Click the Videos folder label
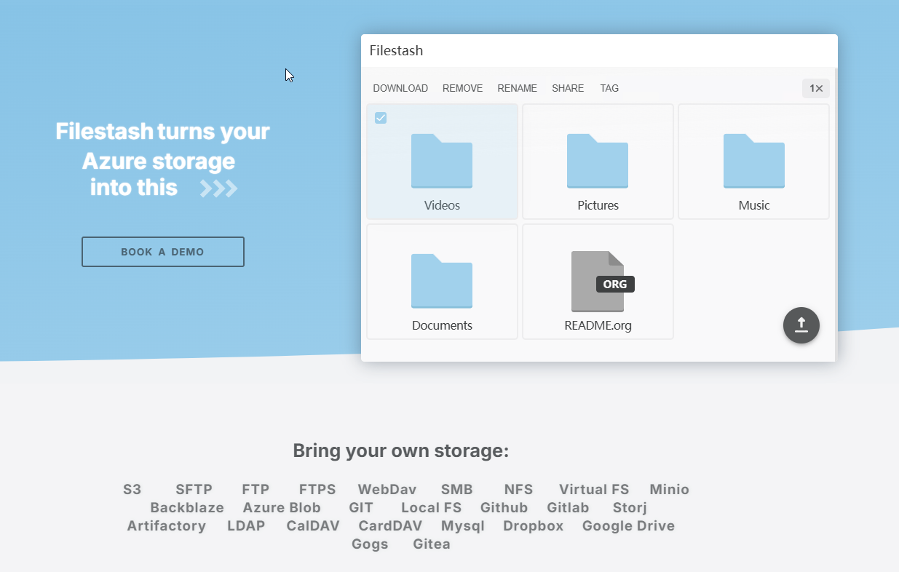This screenshot has width=899, height=572. click(442, 205)
